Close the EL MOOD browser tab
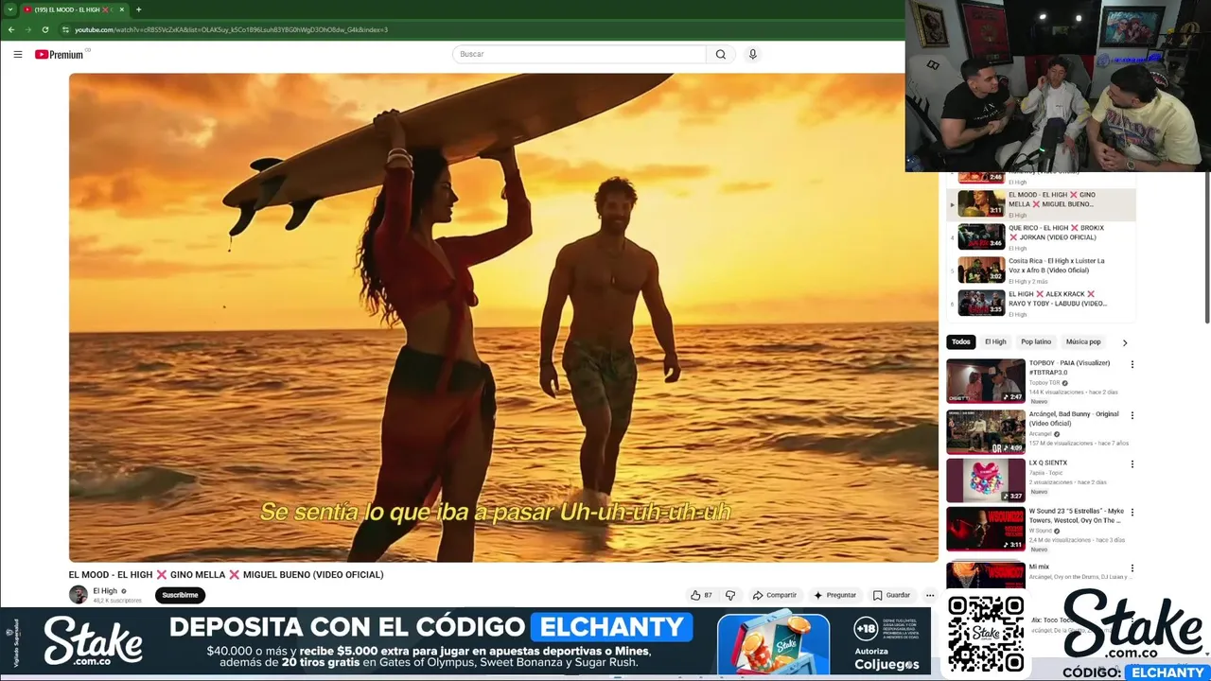1211x681 pixels. click(x=121, y=9)
